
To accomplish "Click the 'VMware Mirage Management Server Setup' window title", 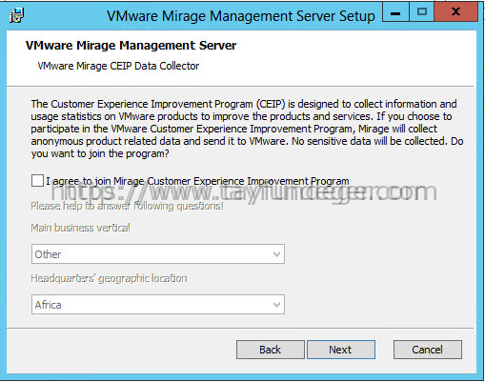I will coord(241,16).
